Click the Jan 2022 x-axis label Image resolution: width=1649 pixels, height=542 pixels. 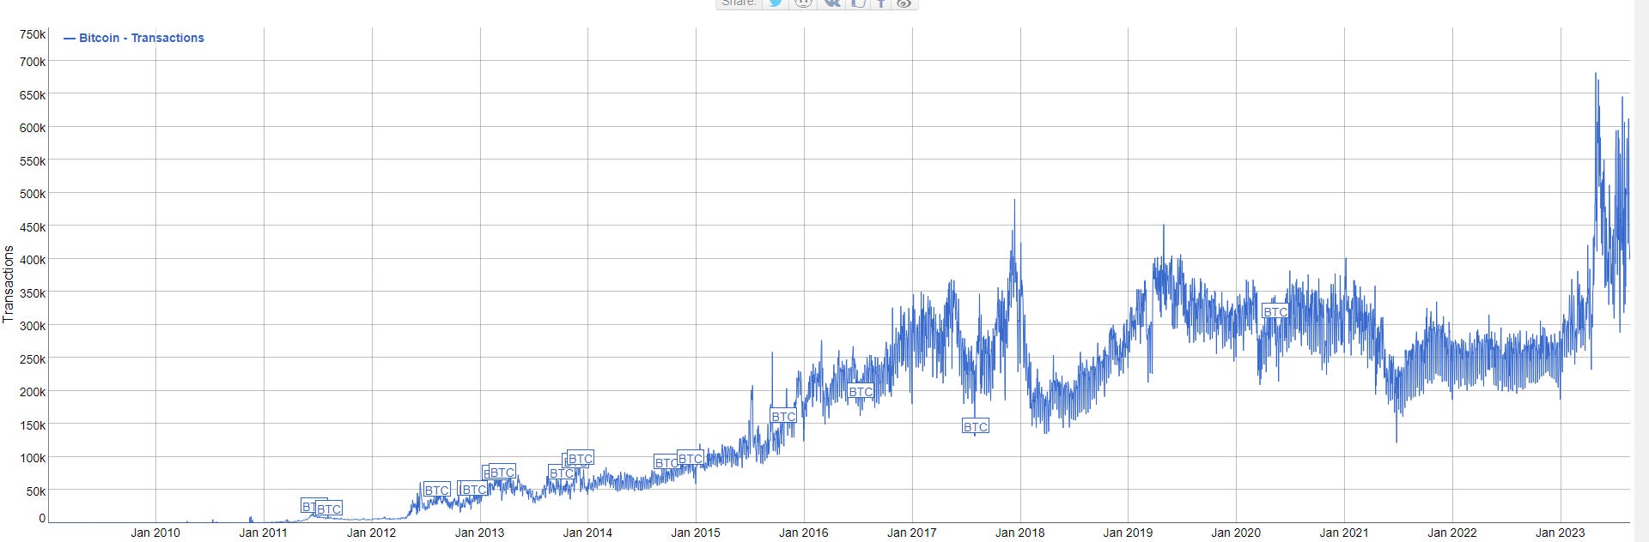[x=1452, y=533]
